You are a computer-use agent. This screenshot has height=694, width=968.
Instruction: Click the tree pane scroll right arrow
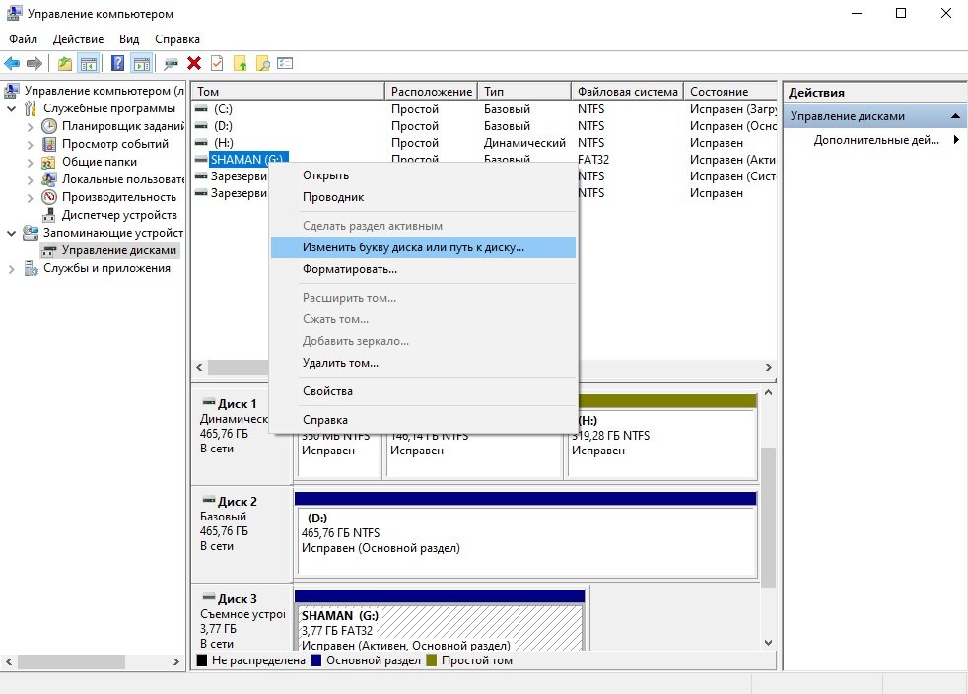[175, 661]
